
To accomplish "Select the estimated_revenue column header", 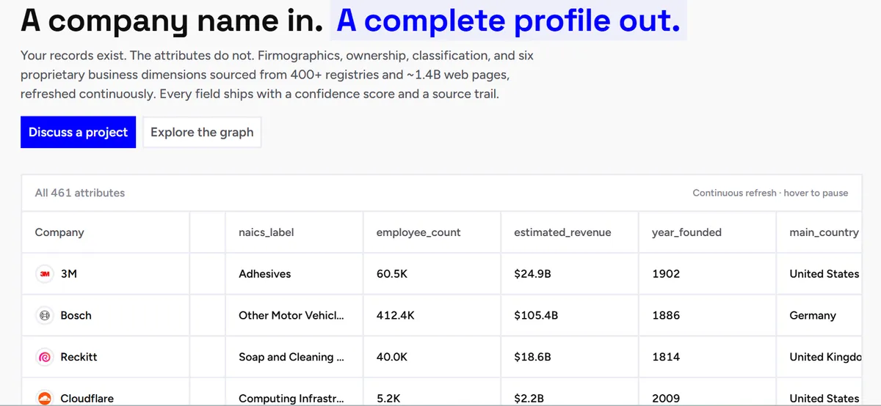I will (570, 232).
